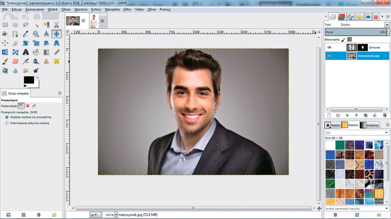The width and height of the screenshot is (391, 219).
Task: Select the Blend gradient tool
Action: click(46, 52)
